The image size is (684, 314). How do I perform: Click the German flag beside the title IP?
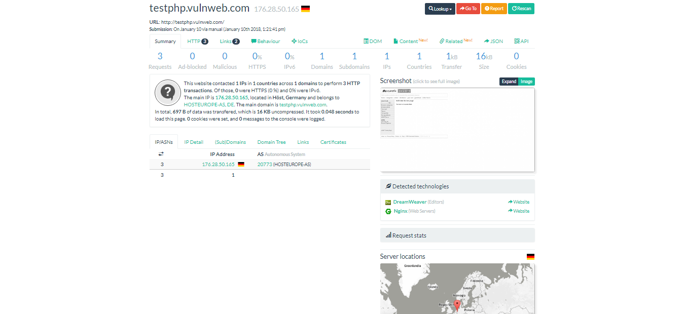point(305,9)
